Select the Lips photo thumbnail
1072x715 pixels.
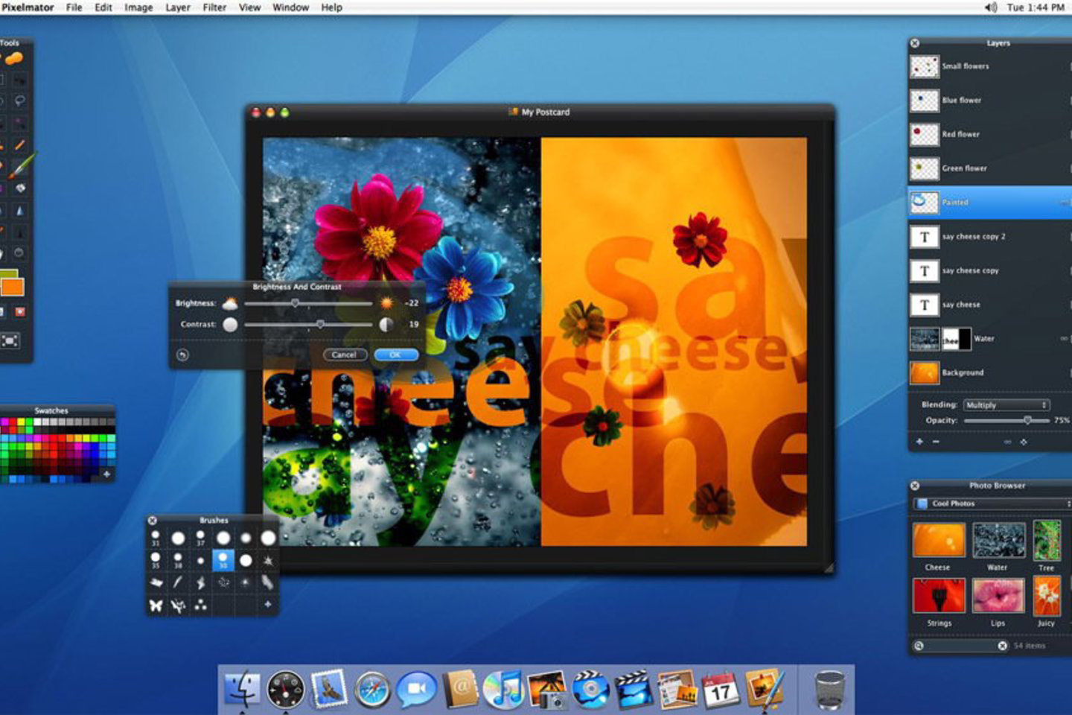(x=998, y=596)
